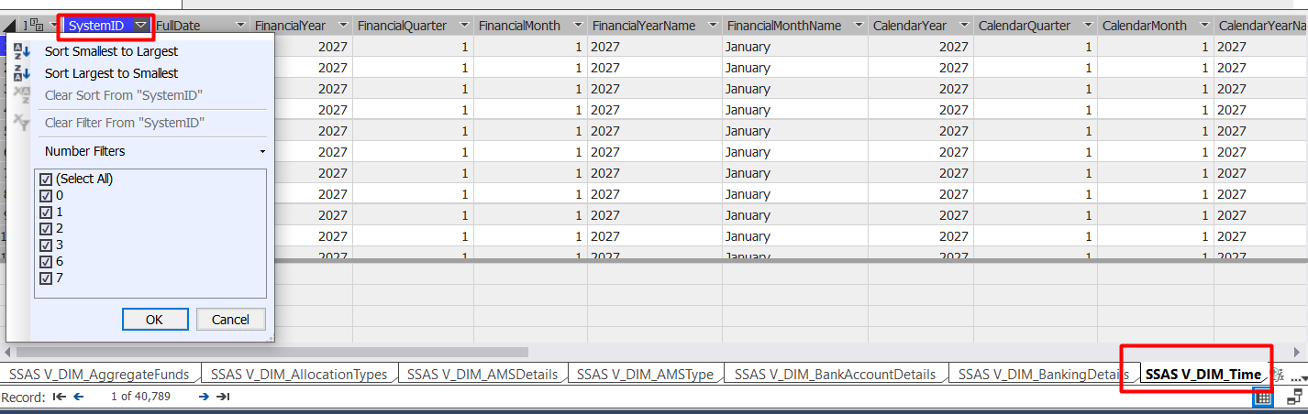Click the fx icon beside the table tabs
Viewport: 1308px width, 414px height.
pos(1279,375)
